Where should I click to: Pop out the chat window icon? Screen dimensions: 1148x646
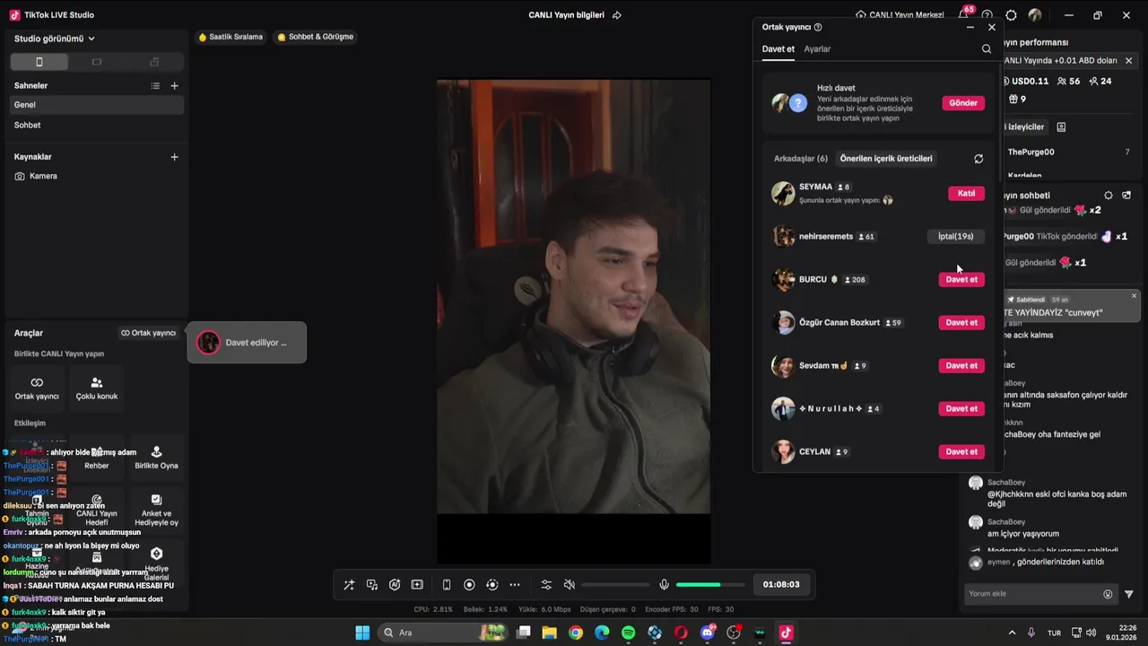tap(1126, 196)
